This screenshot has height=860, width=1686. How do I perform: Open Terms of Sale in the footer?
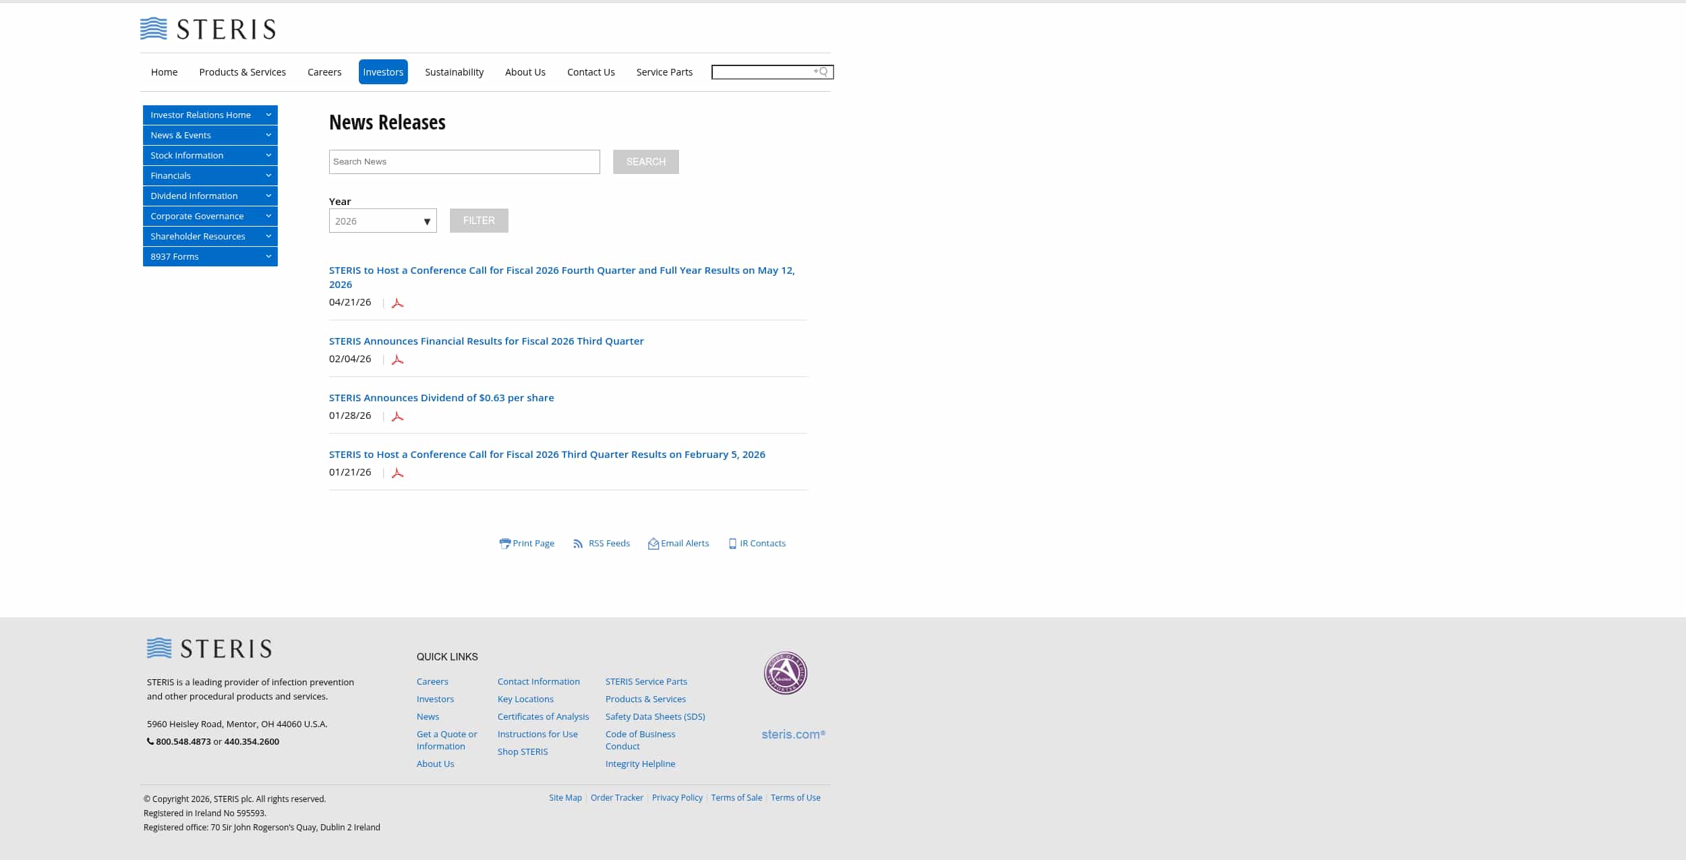click(736, 798)
